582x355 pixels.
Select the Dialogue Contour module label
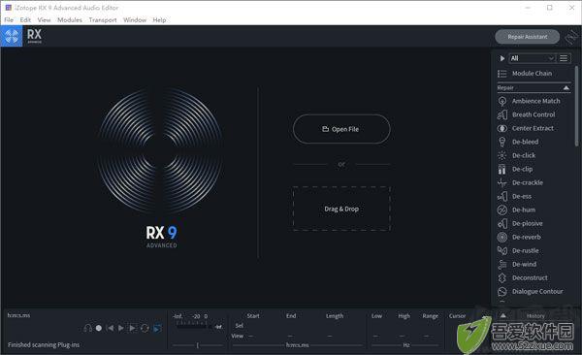pos(537,292)
